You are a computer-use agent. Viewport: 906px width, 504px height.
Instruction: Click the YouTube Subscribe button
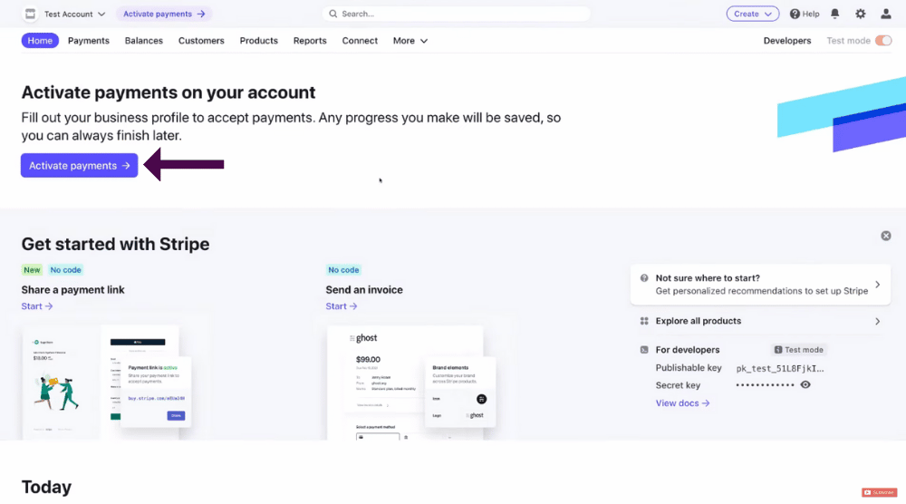tap(880, 492)
